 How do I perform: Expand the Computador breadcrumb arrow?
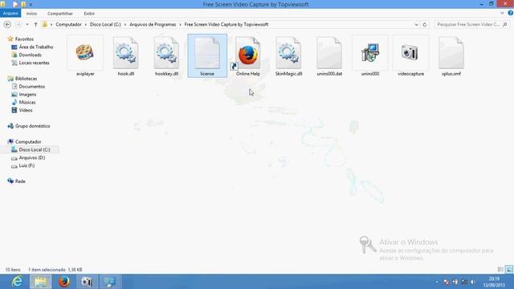85,25
